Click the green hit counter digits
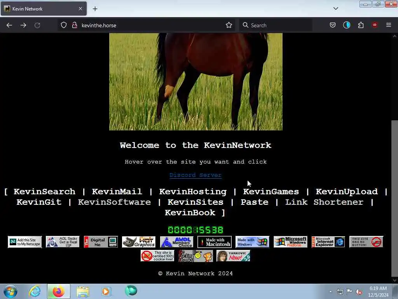 pyautogui.click(x=196, y=230)
